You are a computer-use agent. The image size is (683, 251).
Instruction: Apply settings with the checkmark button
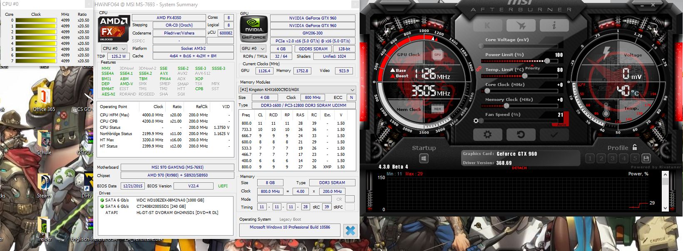pos(554,134)
